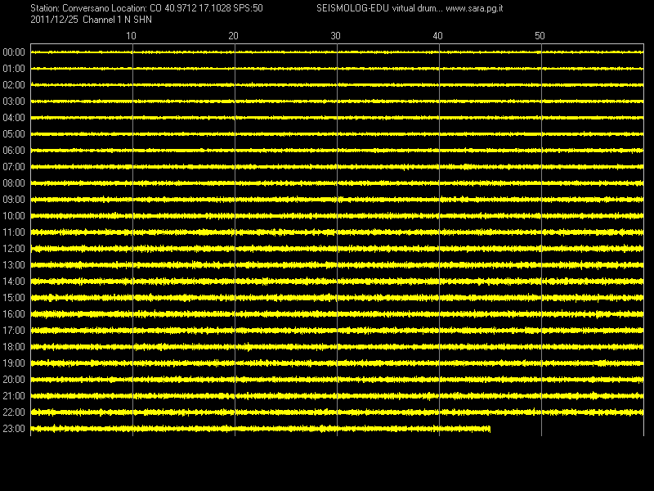This screenshot has height=491, width=654.
Task: Click the SEISMOLOG-EDU virtual drum title
Action: click(379, 8)
